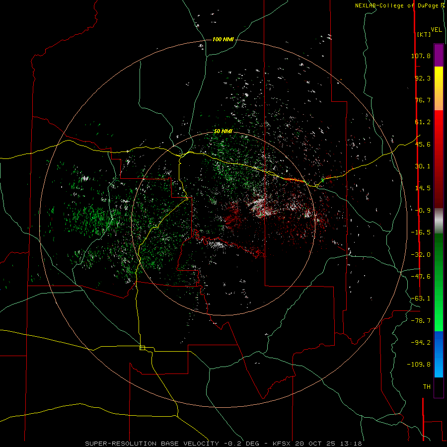Click the purple segment of velocity color bar
447x447 pixels.
[x=439, y=55]
